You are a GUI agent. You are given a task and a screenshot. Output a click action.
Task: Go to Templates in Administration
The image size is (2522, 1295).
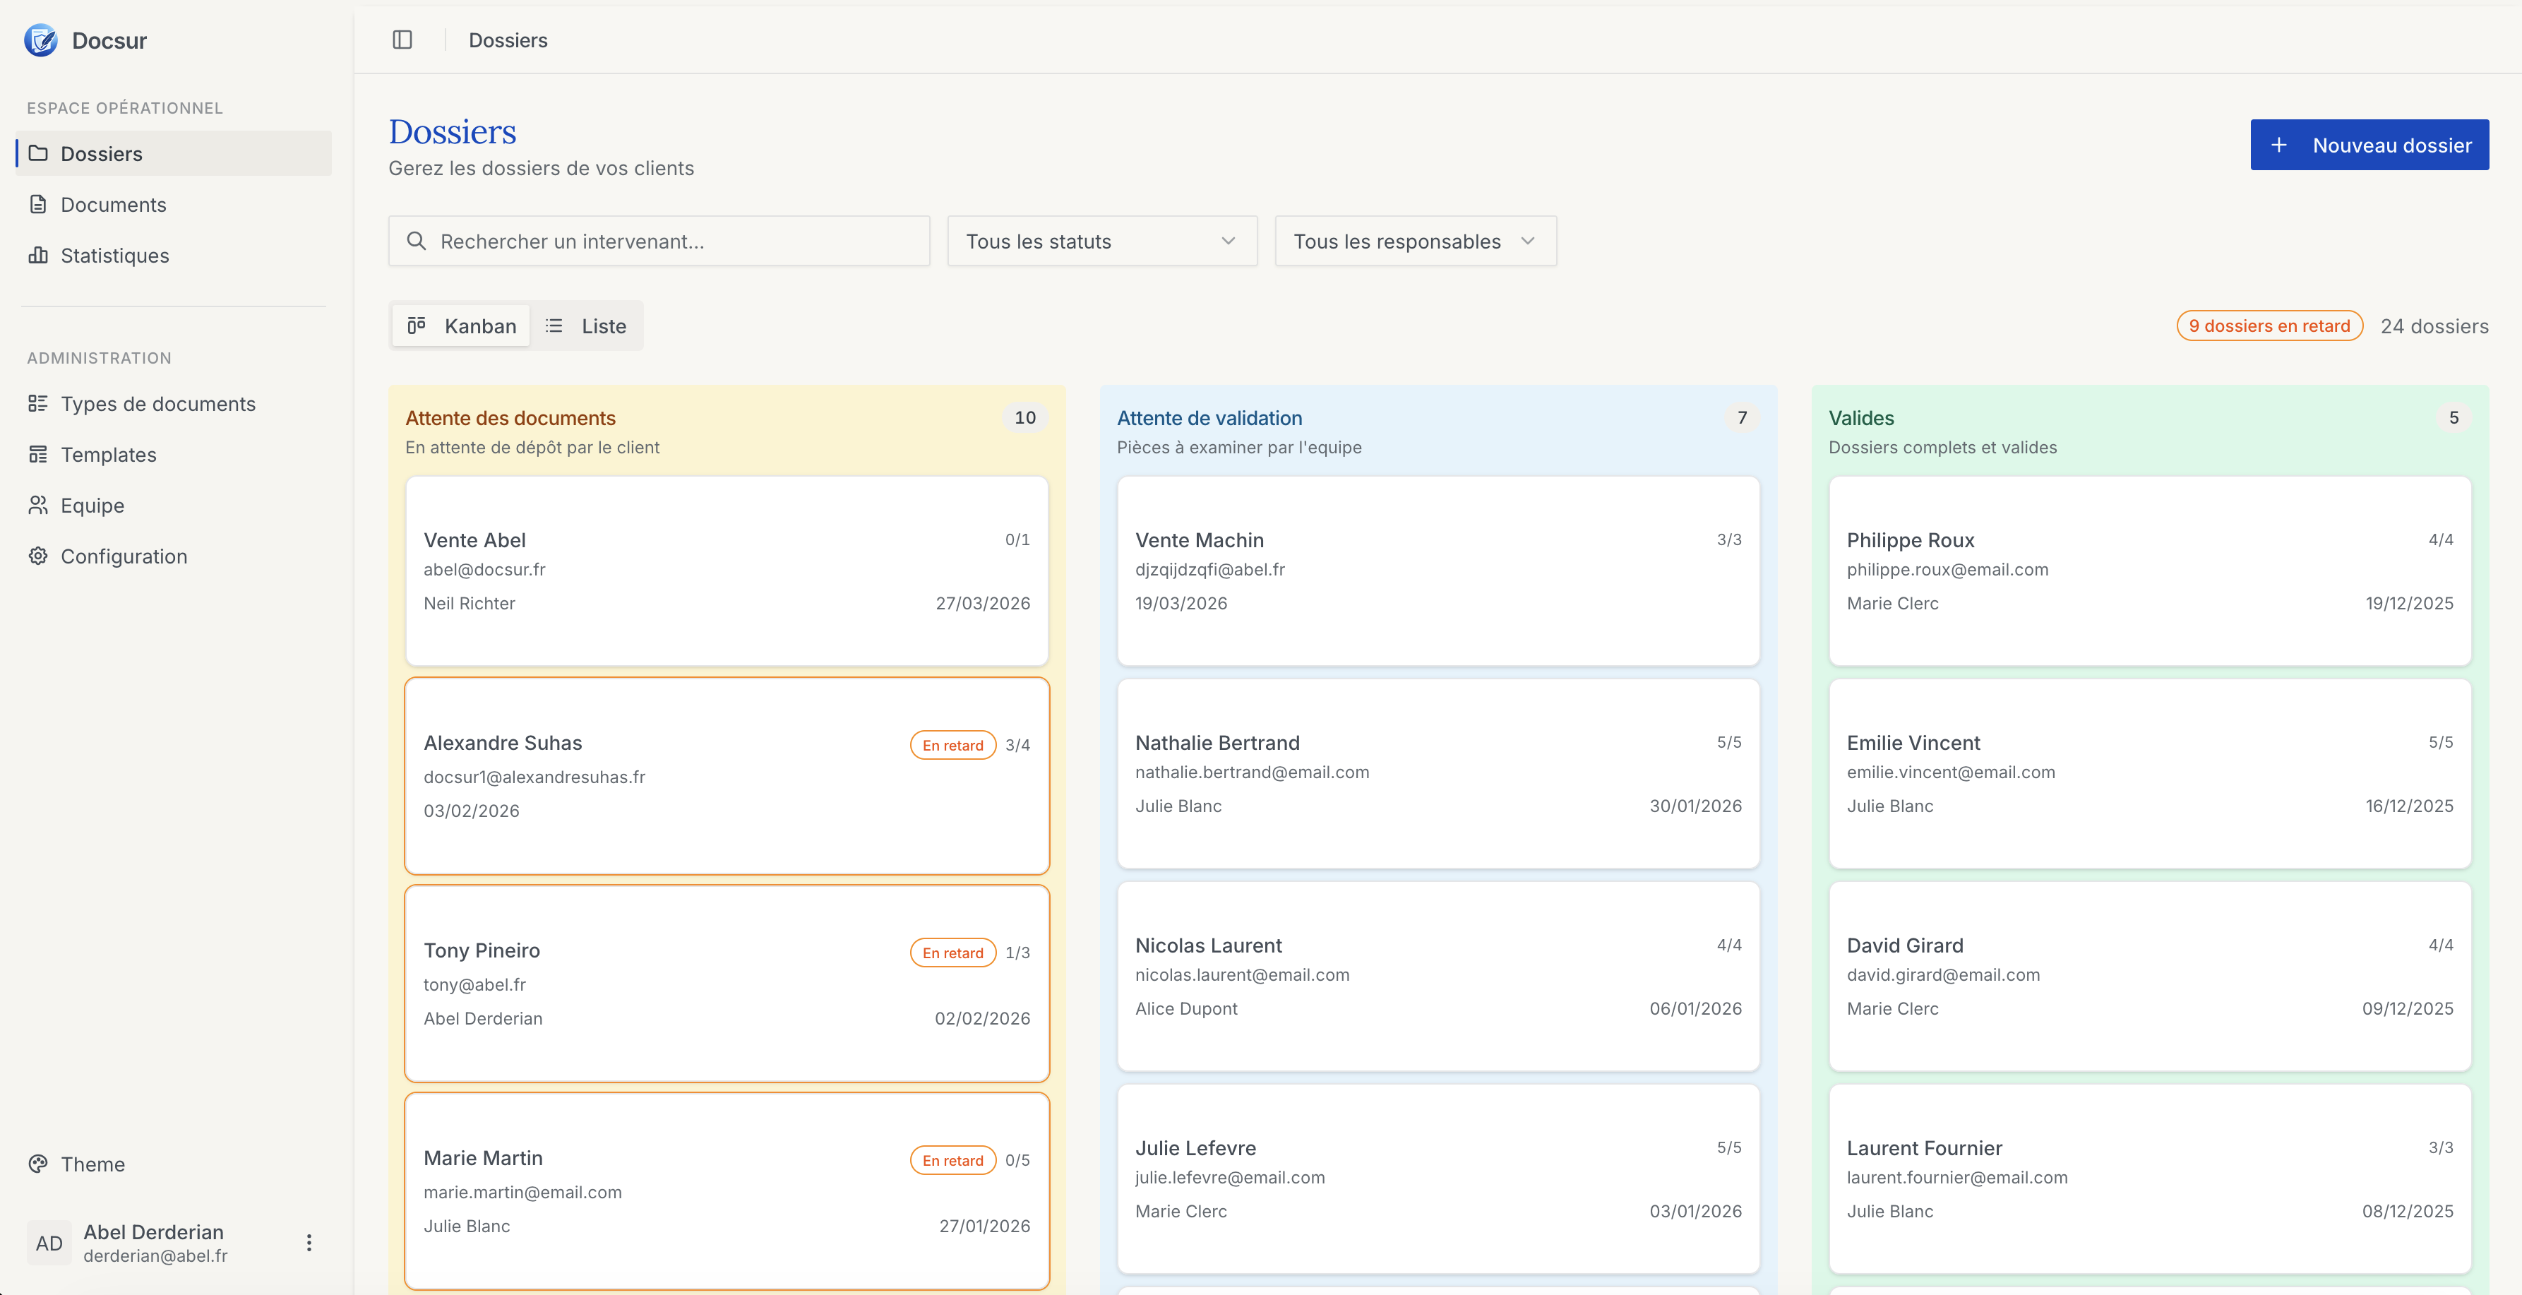[x=108, y=455]
